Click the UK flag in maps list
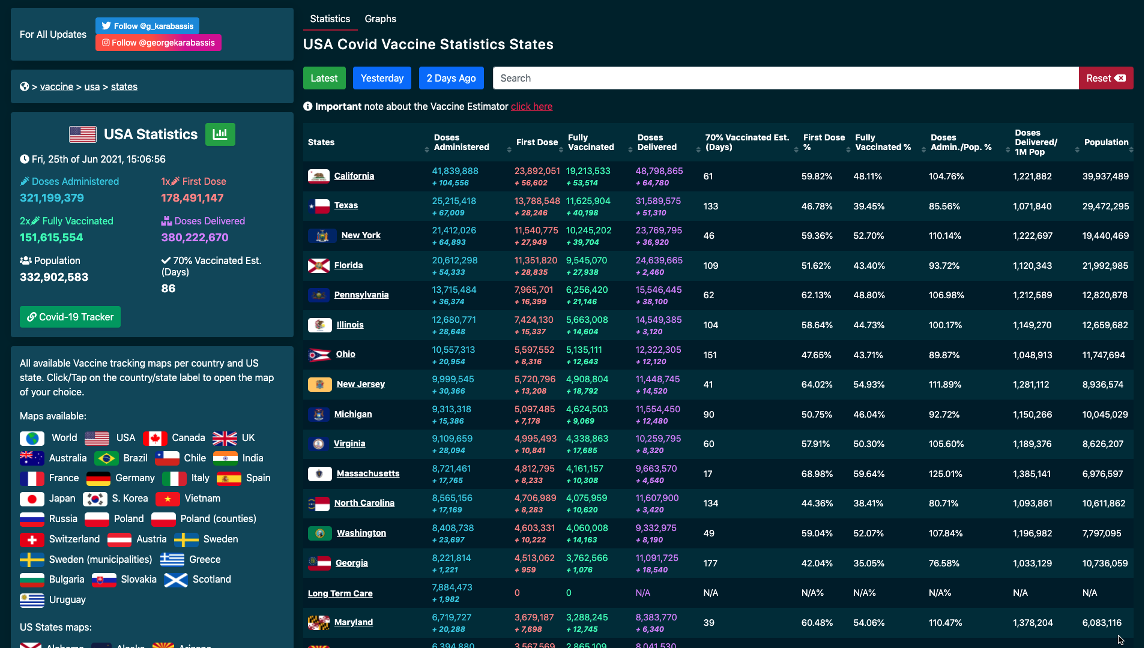The image size is (1145, 648). (x=225, y=438)
